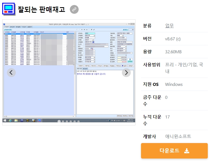
Task: Open the developer 애니윈소프트 link
Action: (x=178, y=136)
